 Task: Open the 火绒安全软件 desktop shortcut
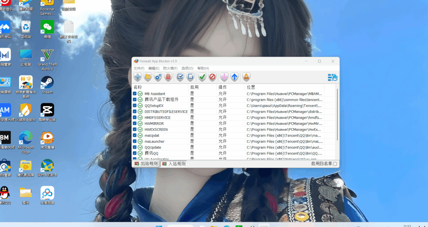[26, 112]
